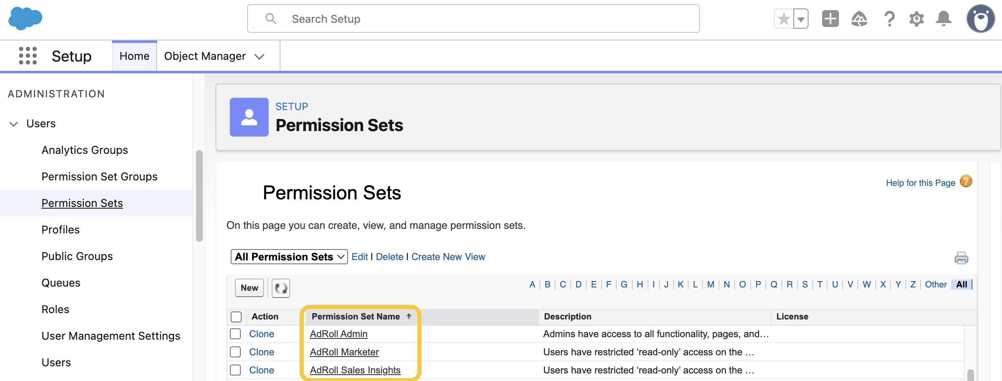Open the Trailhead guidance icon
Viewport: 1002px width, 381px height.
coord(859,19)
